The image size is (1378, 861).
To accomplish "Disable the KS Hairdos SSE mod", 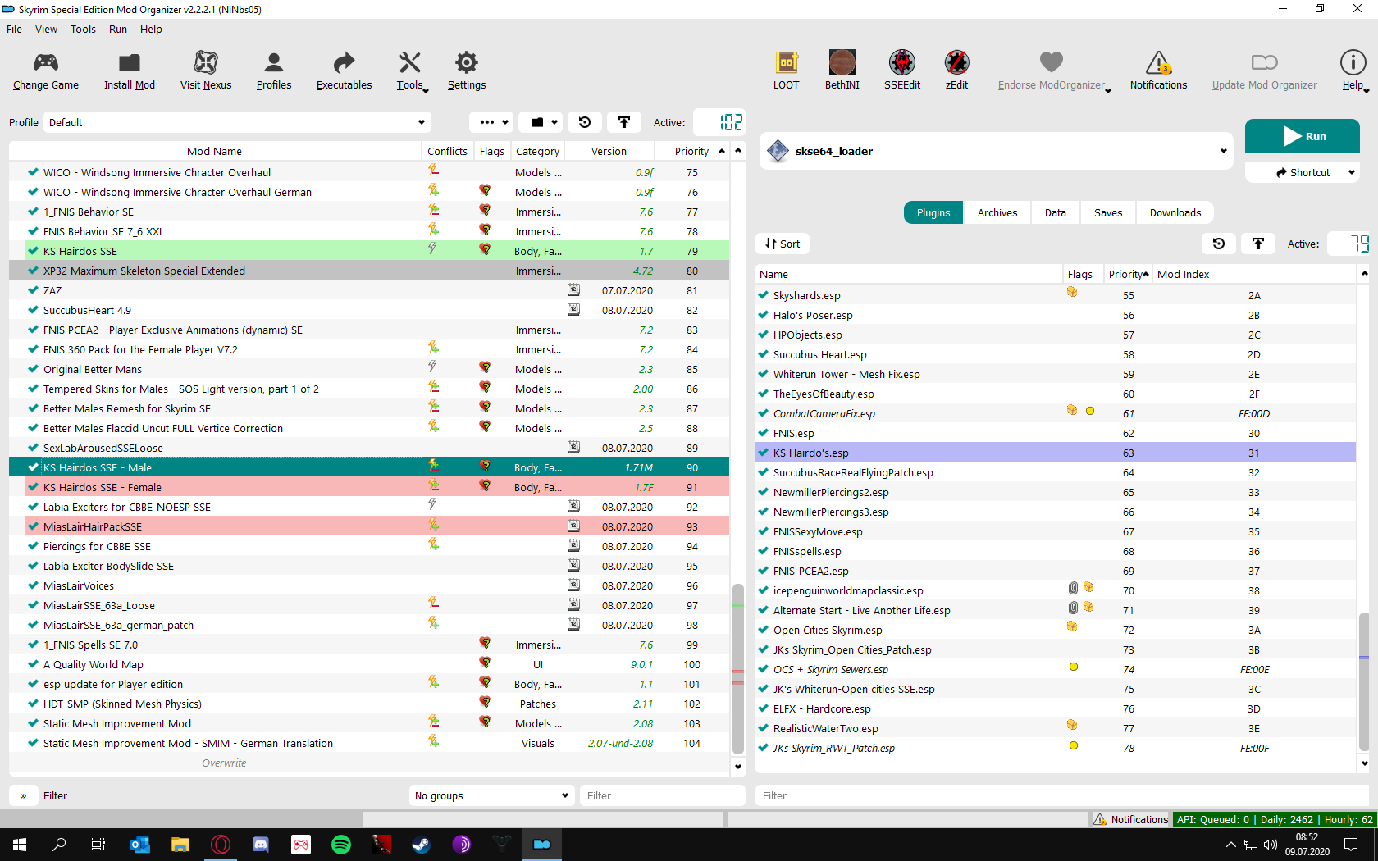I will point(33,251).
